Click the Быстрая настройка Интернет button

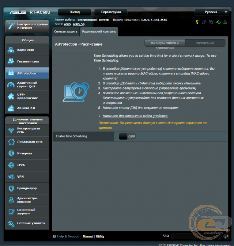tap(27, 26)
